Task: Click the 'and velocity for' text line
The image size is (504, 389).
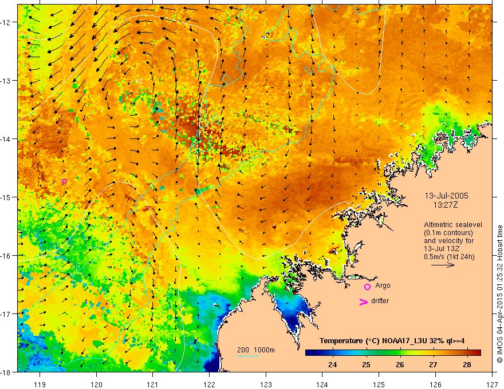Action: click(x=448, y=241)
